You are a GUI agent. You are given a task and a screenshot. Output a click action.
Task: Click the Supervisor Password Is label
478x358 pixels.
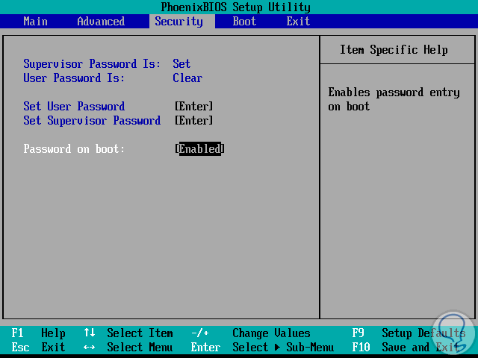tap(92, 64)
